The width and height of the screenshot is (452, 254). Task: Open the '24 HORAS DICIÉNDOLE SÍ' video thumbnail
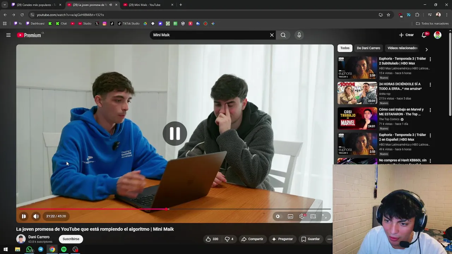[357, 93]
